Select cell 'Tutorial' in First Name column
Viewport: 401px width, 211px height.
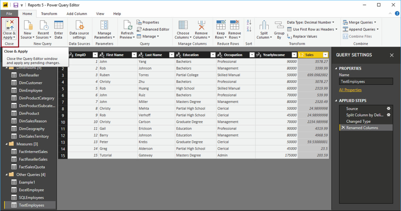pyautogui.click(x=118, y=155)
